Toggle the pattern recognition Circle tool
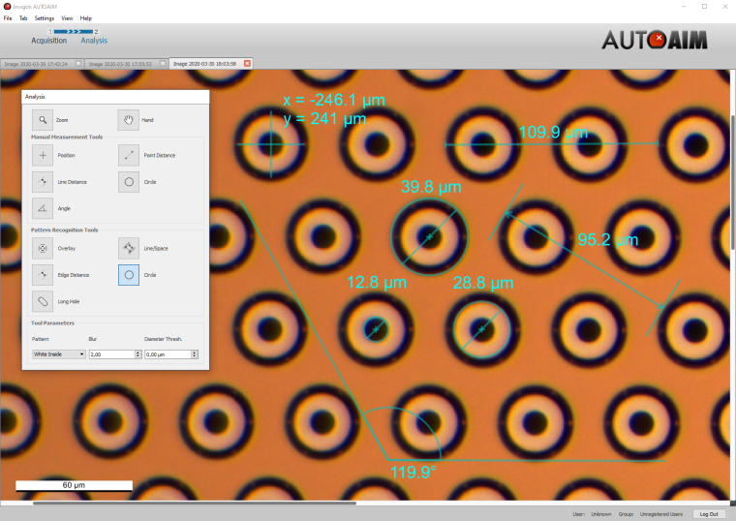 click(129, 275)
